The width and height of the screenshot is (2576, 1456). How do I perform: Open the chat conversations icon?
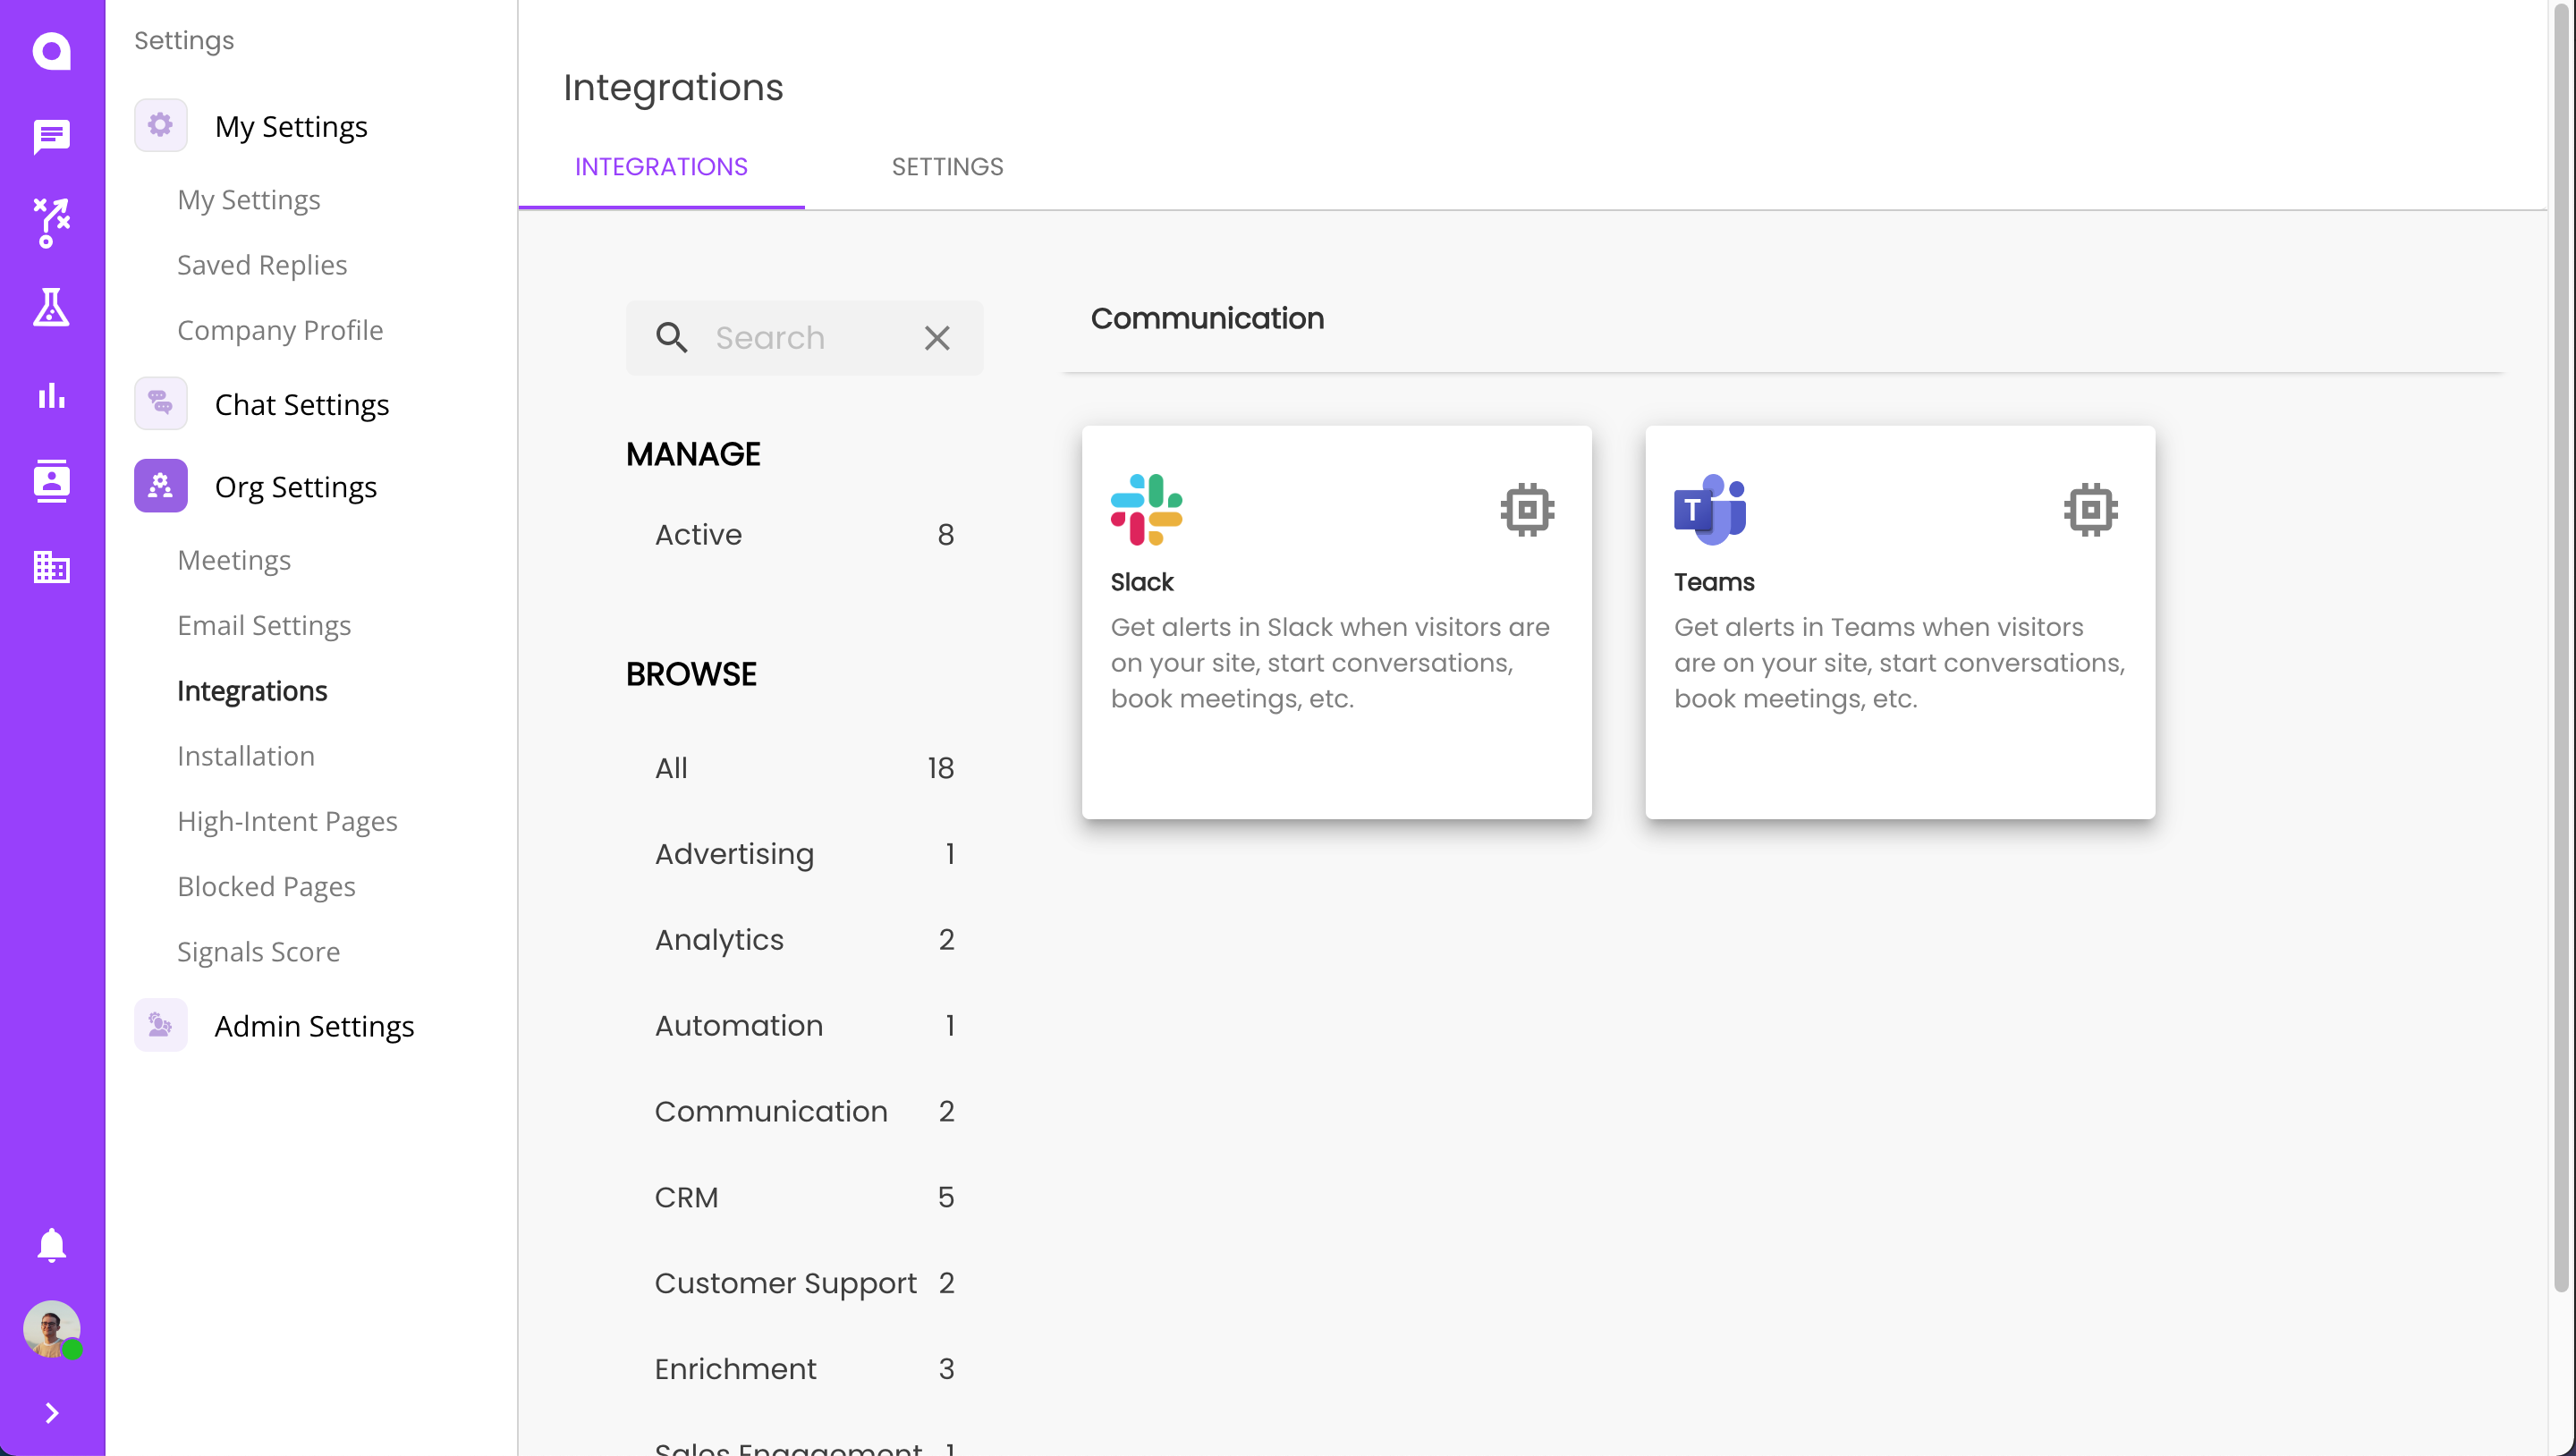(x=51, y=137)
